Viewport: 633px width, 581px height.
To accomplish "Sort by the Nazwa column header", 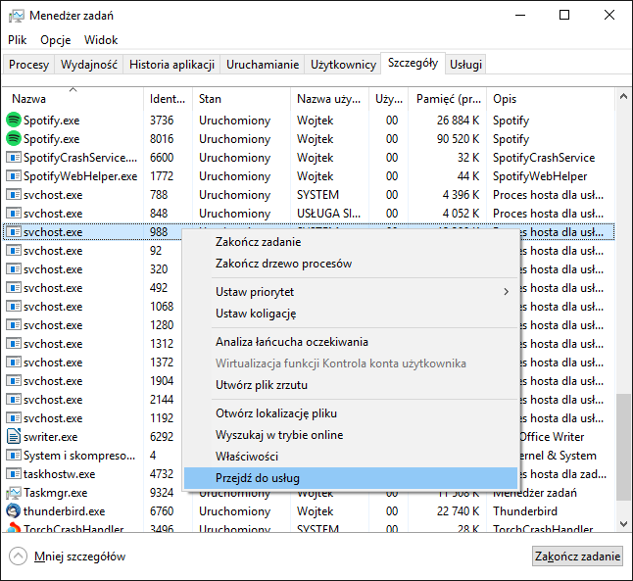I will click(28, 99).
